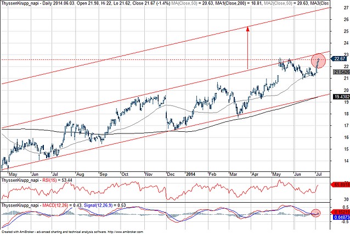The width and height of the screenshot is (350, 234).
Task: Open the amibroker.com URL in the footer
Action: pos(125,232)
